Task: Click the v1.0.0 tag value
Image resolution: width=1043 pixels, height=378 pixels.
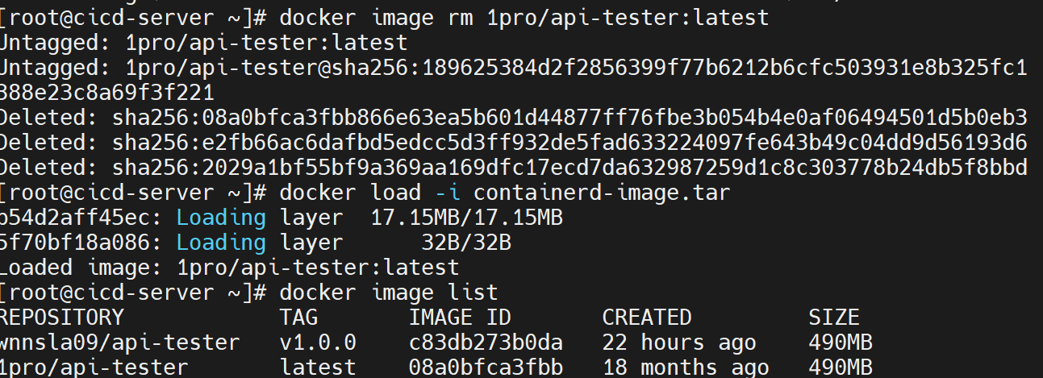Action: [x=318, y=343]
